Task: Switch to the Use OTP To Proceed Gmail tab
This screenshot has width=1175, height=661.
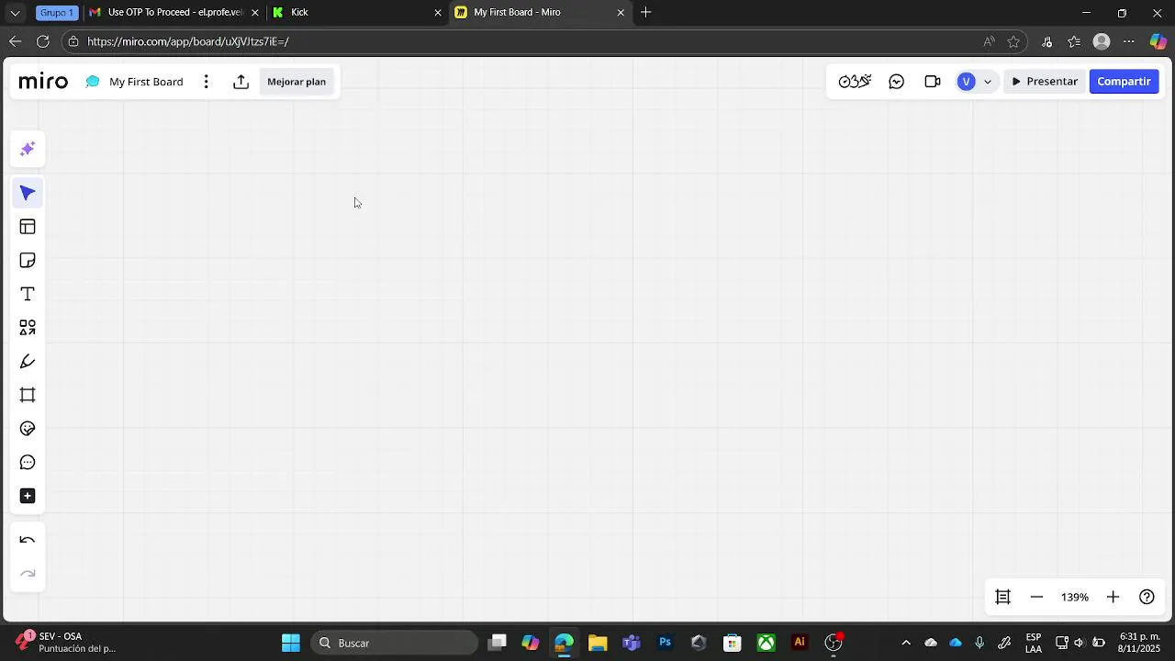Action: pyautogui.click(x=174, y=13)
